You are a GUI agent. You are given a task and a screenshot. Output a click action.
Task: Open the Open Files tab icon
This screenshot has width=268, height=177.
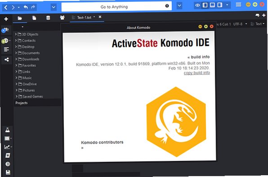[34, 18]
